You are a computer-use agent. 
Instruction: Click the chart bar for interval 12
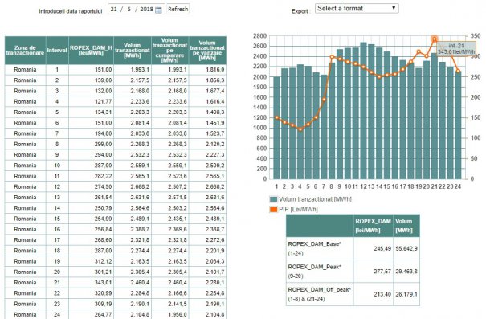pos(363,111)
